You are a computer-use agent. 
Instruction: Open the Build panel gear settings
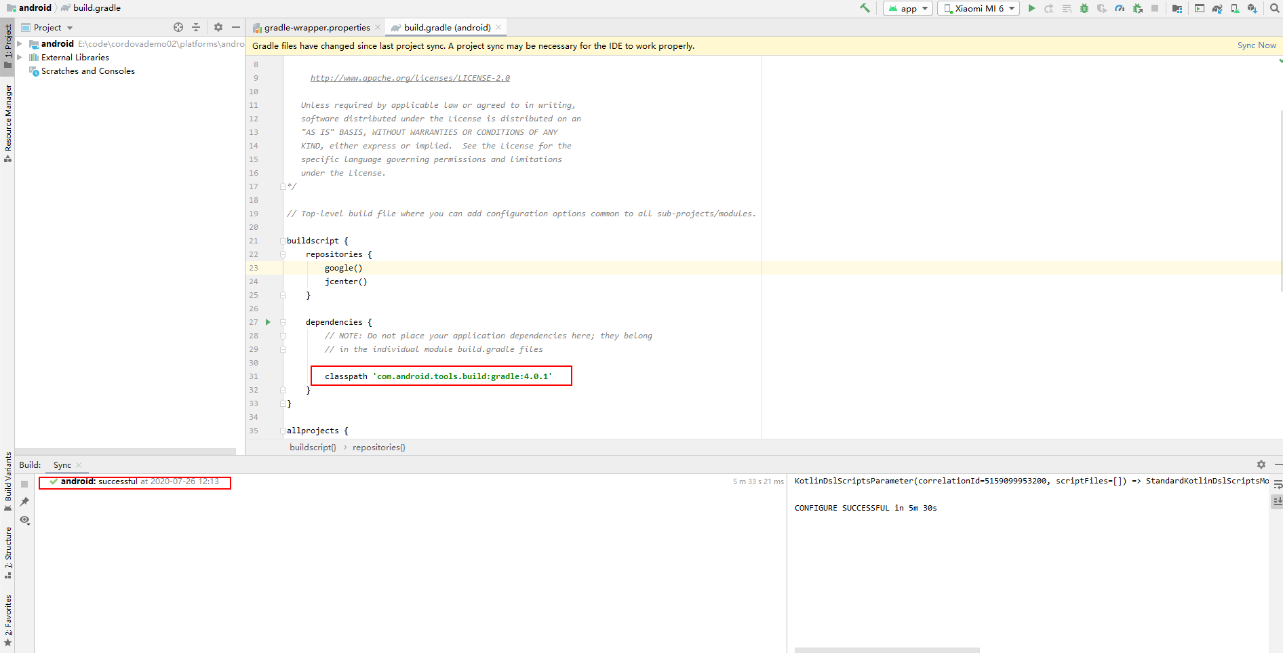1261,464
